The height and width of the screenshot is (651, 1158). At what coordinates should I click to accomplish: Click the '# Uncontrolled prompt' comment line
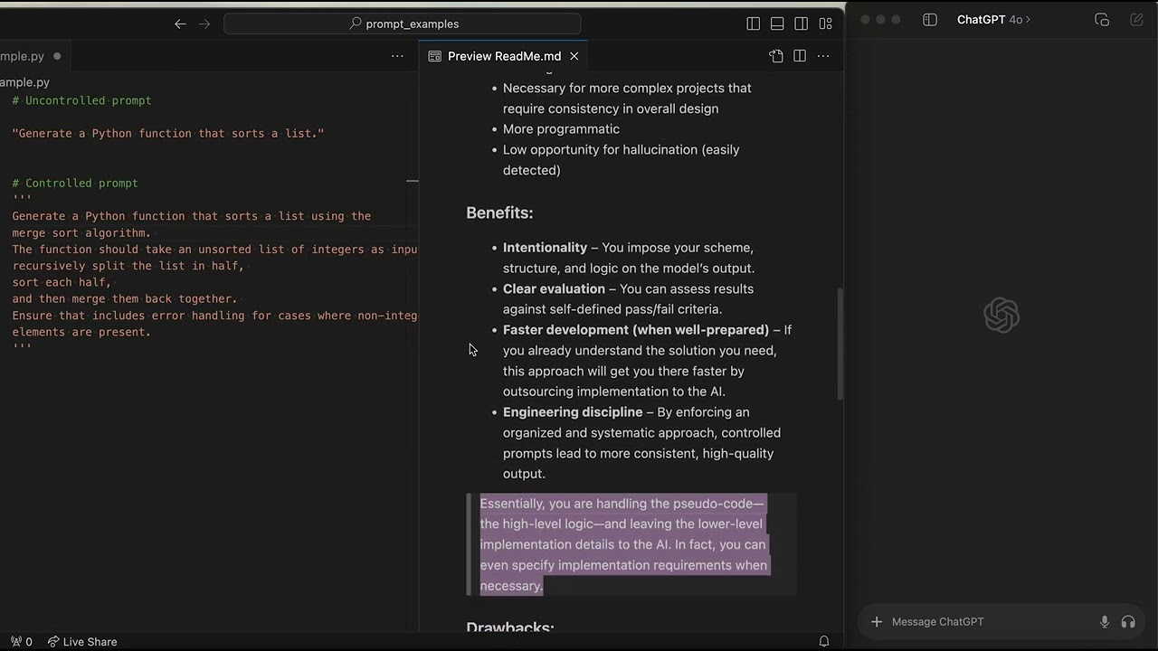click(81, 100)
